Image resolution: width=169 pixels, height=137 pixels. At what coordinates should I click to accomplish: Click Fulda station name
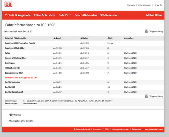coord(8,53)
